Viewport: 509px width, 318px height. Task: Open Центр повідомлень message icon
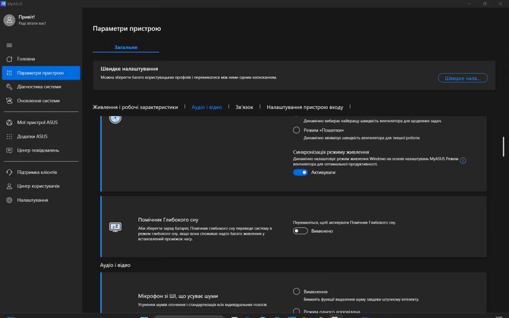point(9,150)
